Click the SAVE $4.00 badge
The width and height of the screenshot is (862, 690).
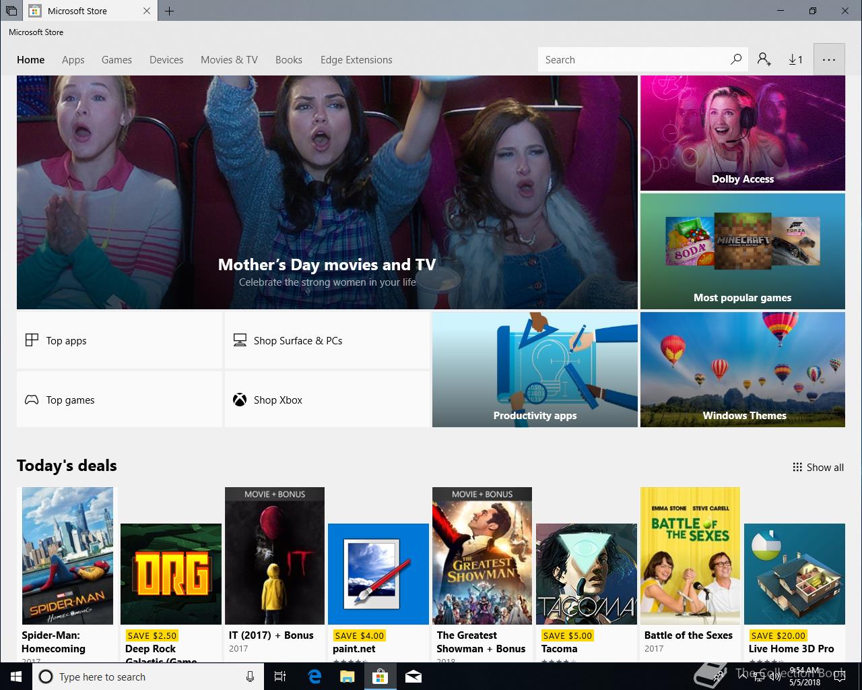coord(359,635)
